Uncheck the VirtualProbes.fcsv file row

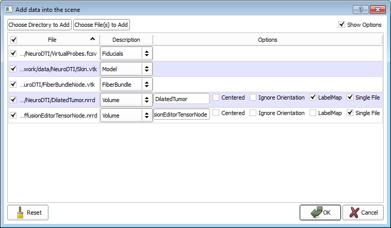pyautogui.click(x=13, y=53)
